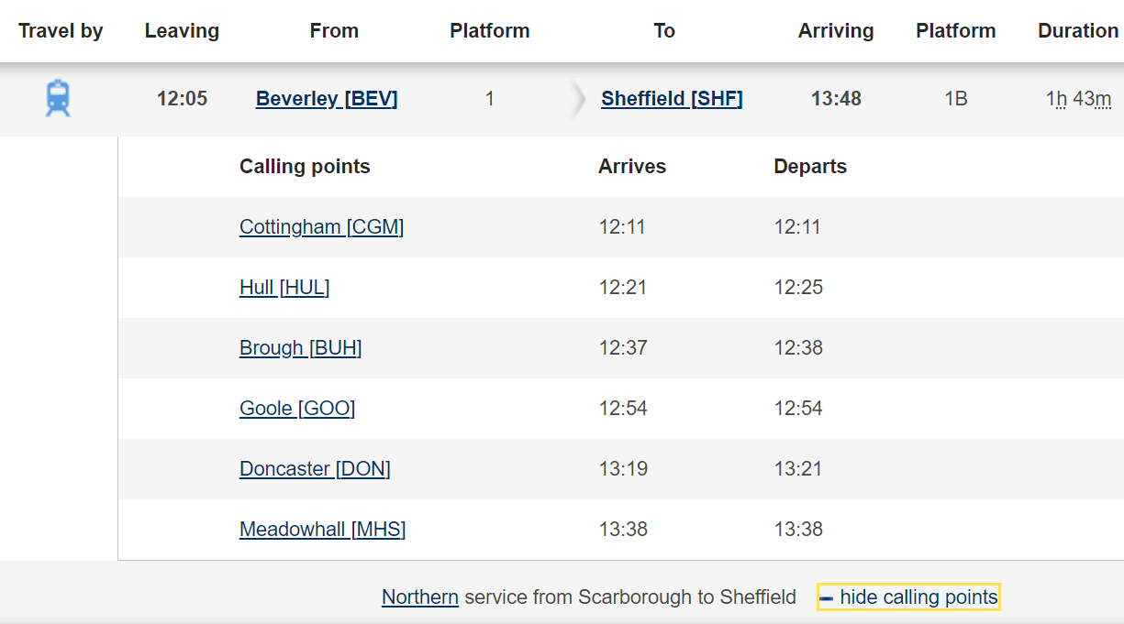Collapse the list with hide calling points
Screen dimensions: 1124x624
pyautogui.click(x=918, y=597)
